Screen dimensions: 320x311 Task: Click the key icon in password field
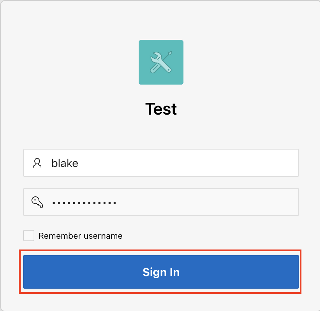point(37,202)
